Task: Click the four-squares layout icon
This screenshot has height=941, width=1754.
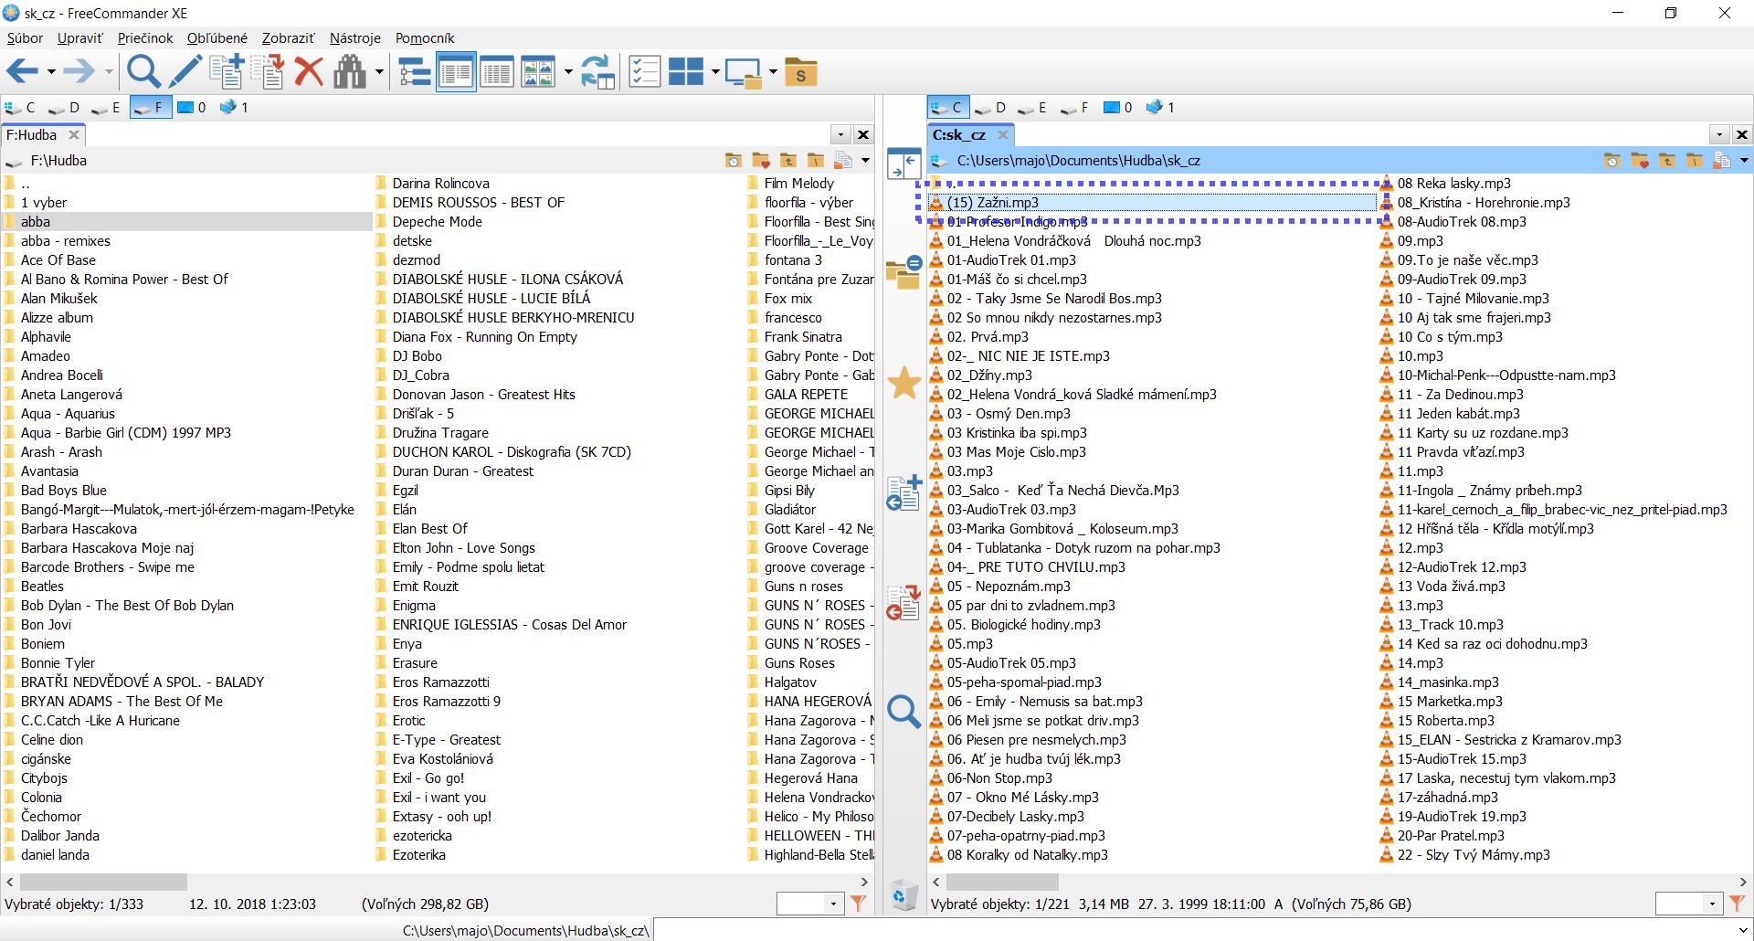Action: pos(686,71)
